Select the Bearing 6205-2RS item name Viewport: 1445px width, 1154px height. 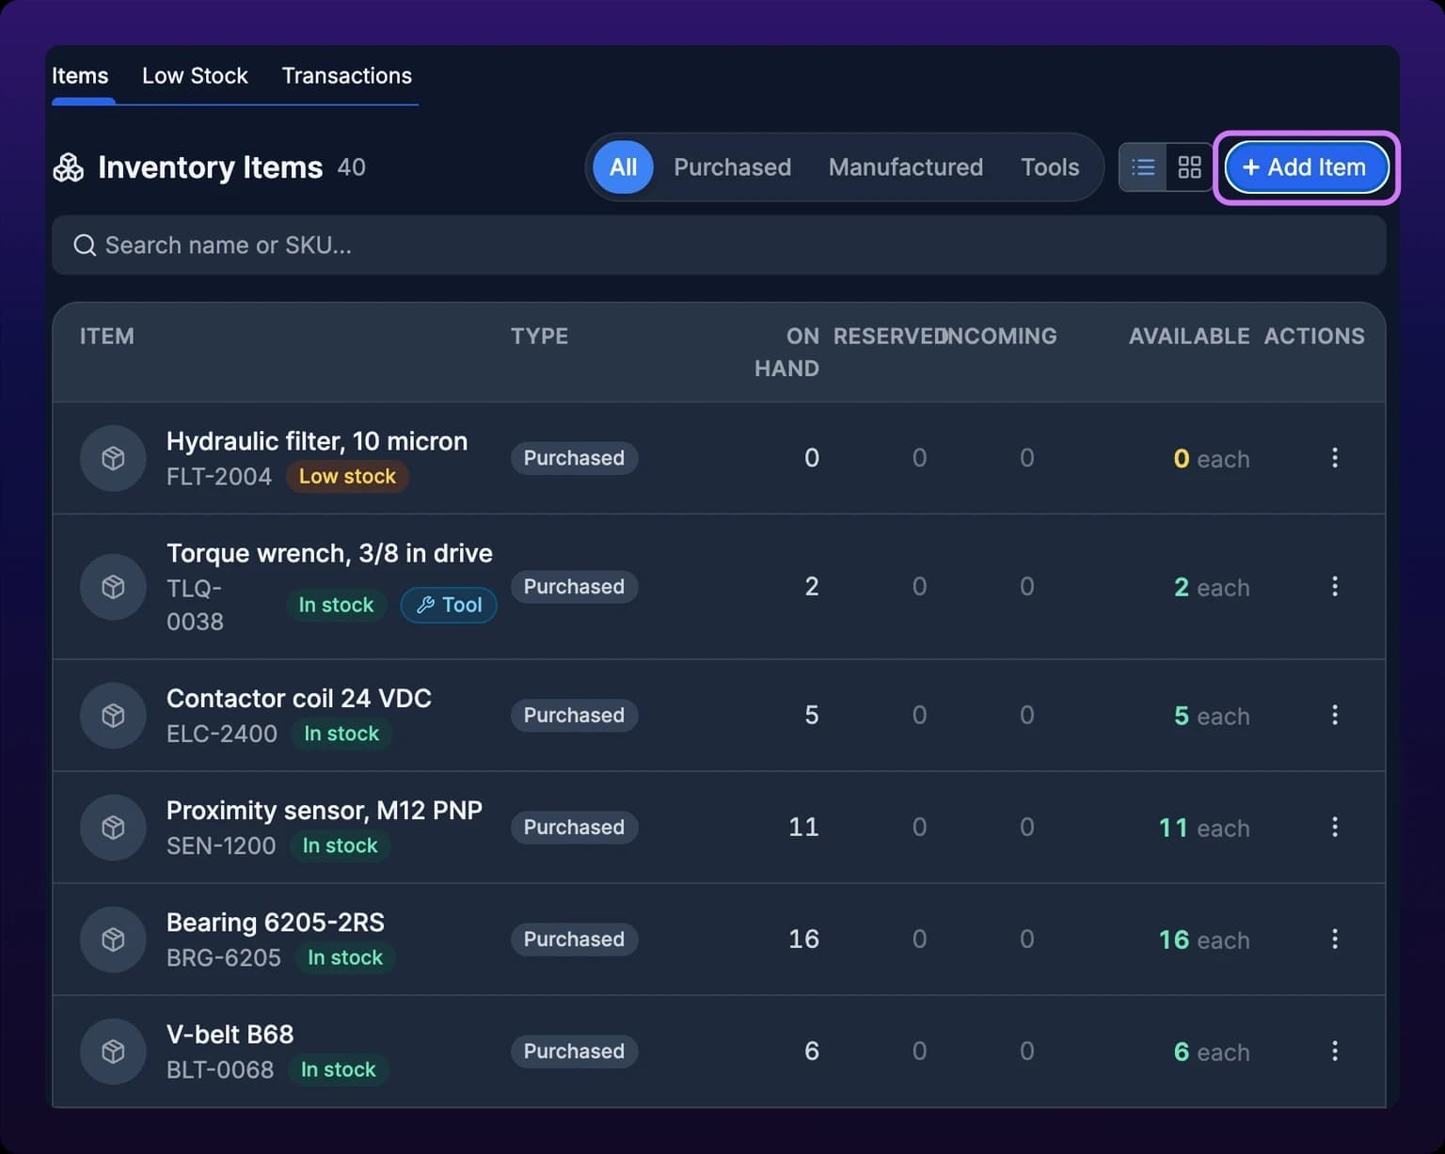276,922
